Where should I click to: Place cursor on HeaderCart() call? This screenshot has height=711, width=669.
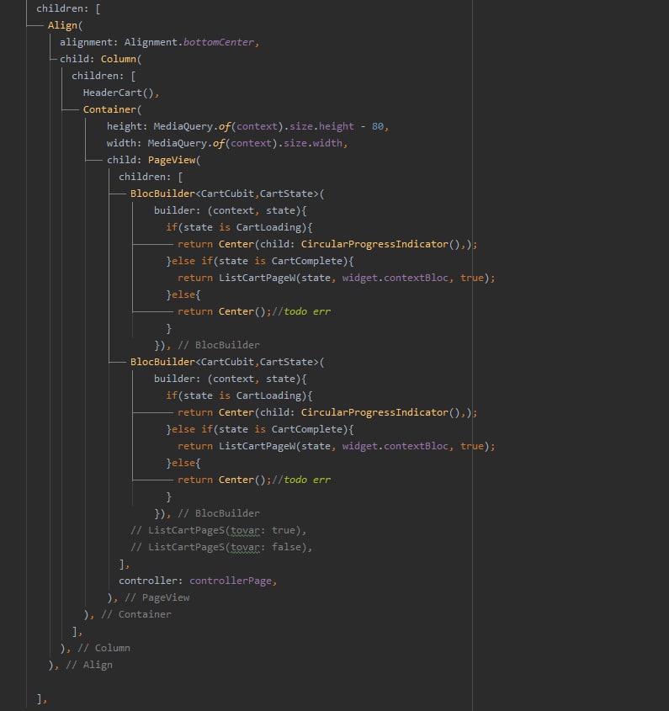coord(119,93)
